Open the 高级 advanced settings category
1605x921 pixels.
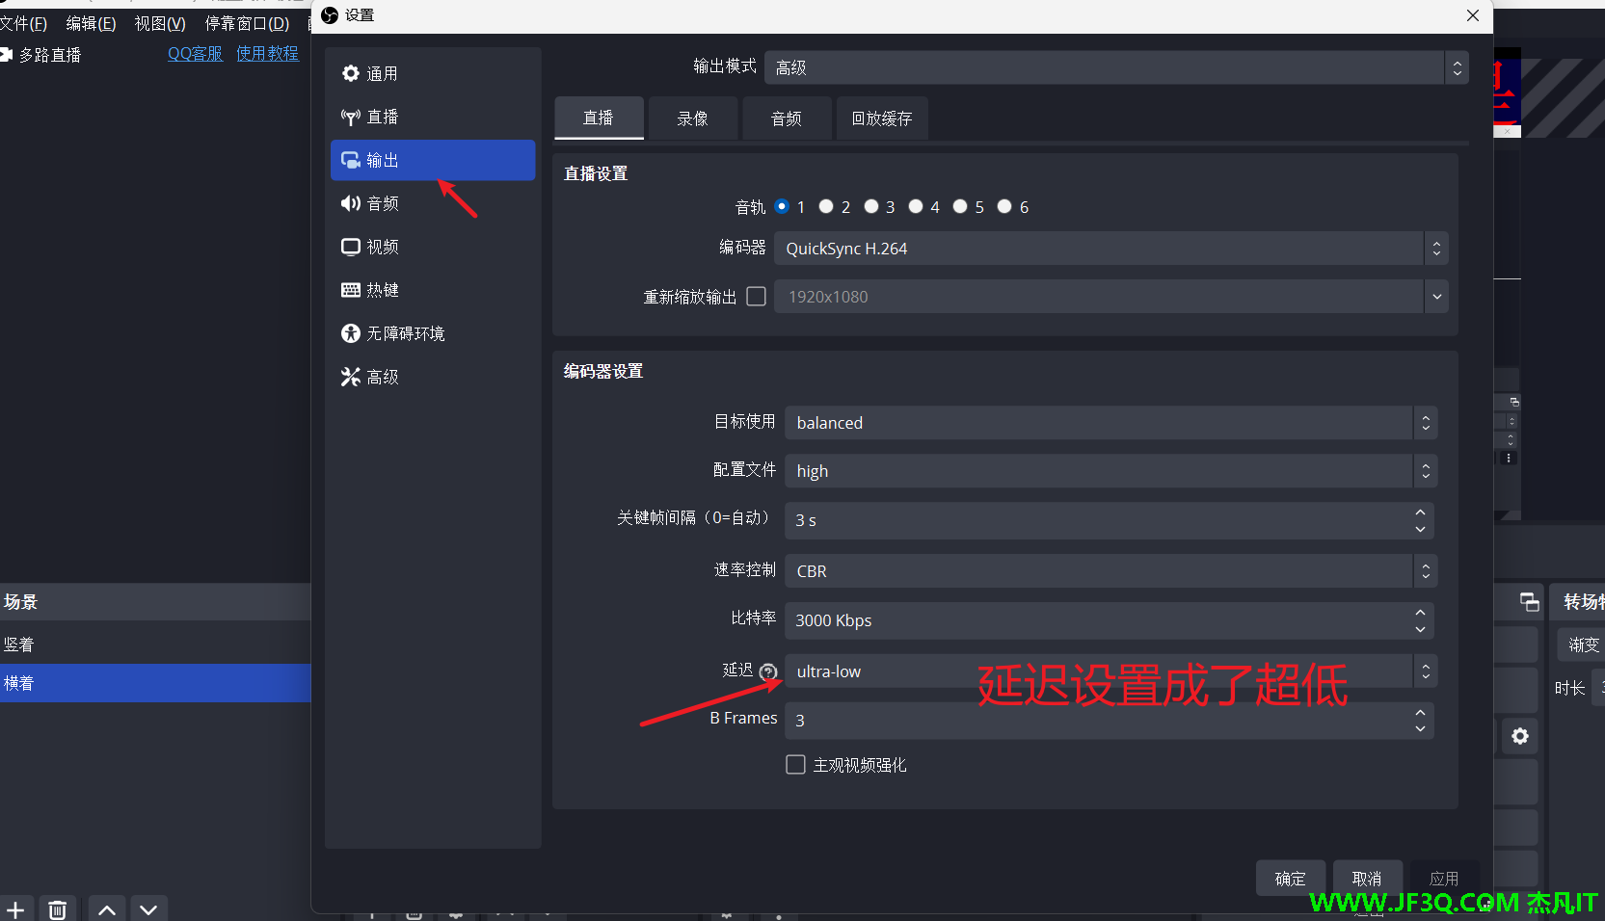pyautogui.click(x=382, y=377)
